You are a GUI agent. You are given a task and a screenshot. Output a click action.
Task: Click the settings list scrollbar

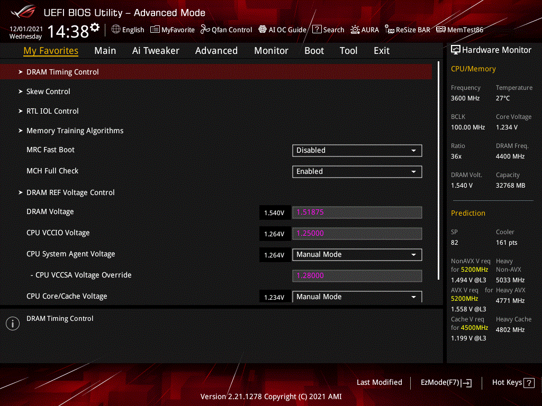tap(439, 171)
